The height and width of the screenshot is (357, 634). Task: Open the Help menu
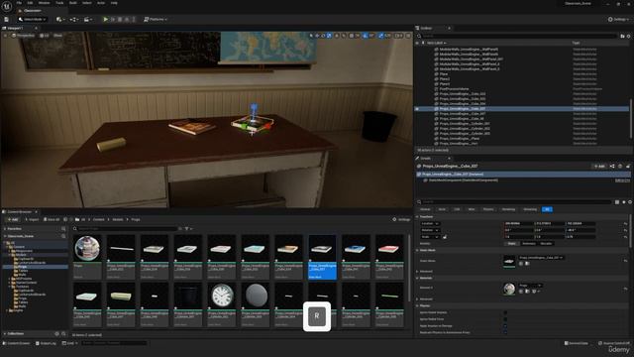pyautogui.click(x=114, y=3)
